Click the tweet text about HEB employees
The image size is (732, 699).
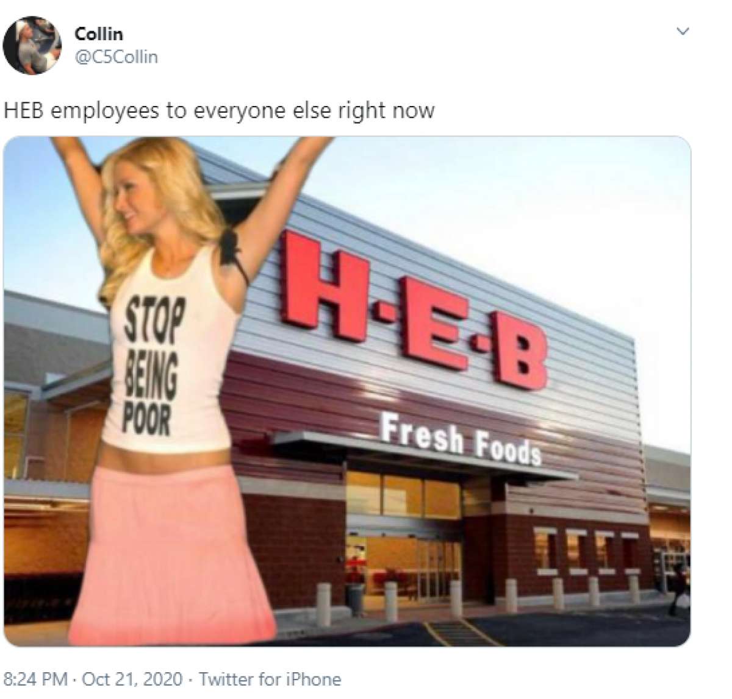[219, 110]
